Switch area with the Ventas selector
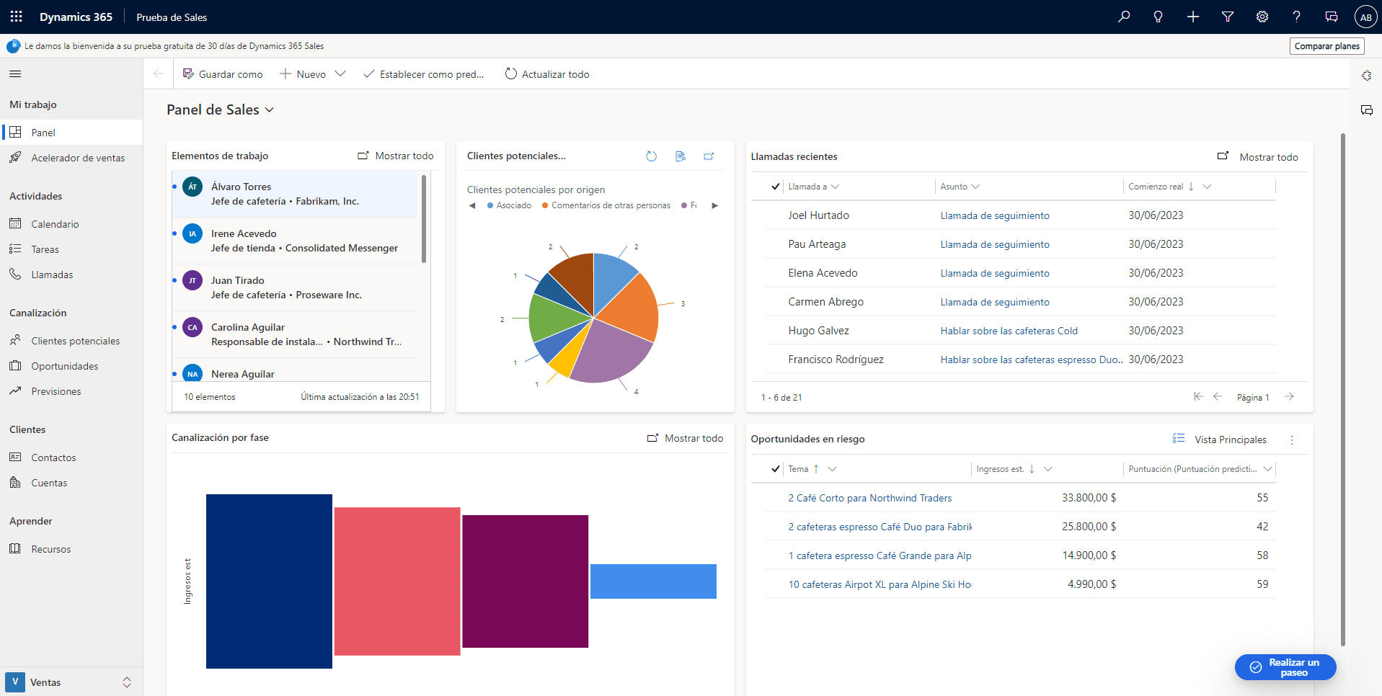 point(71,682)
